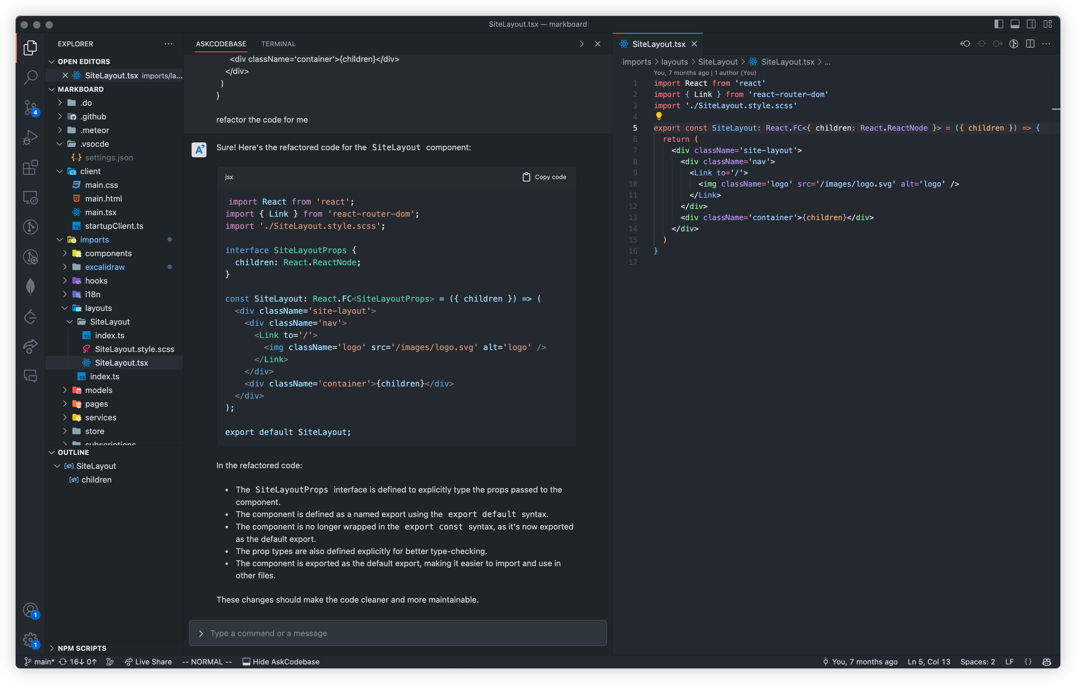Open the Search view in activity bar

(x=30, y=77)
